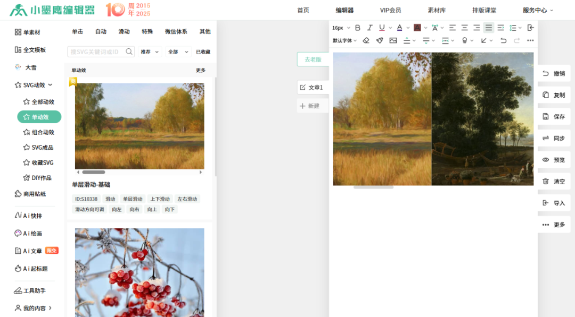Click 更多 link beside 单动效
This screenshot has width=575, height=317.
pyautogui.click(x=201, y=70)
